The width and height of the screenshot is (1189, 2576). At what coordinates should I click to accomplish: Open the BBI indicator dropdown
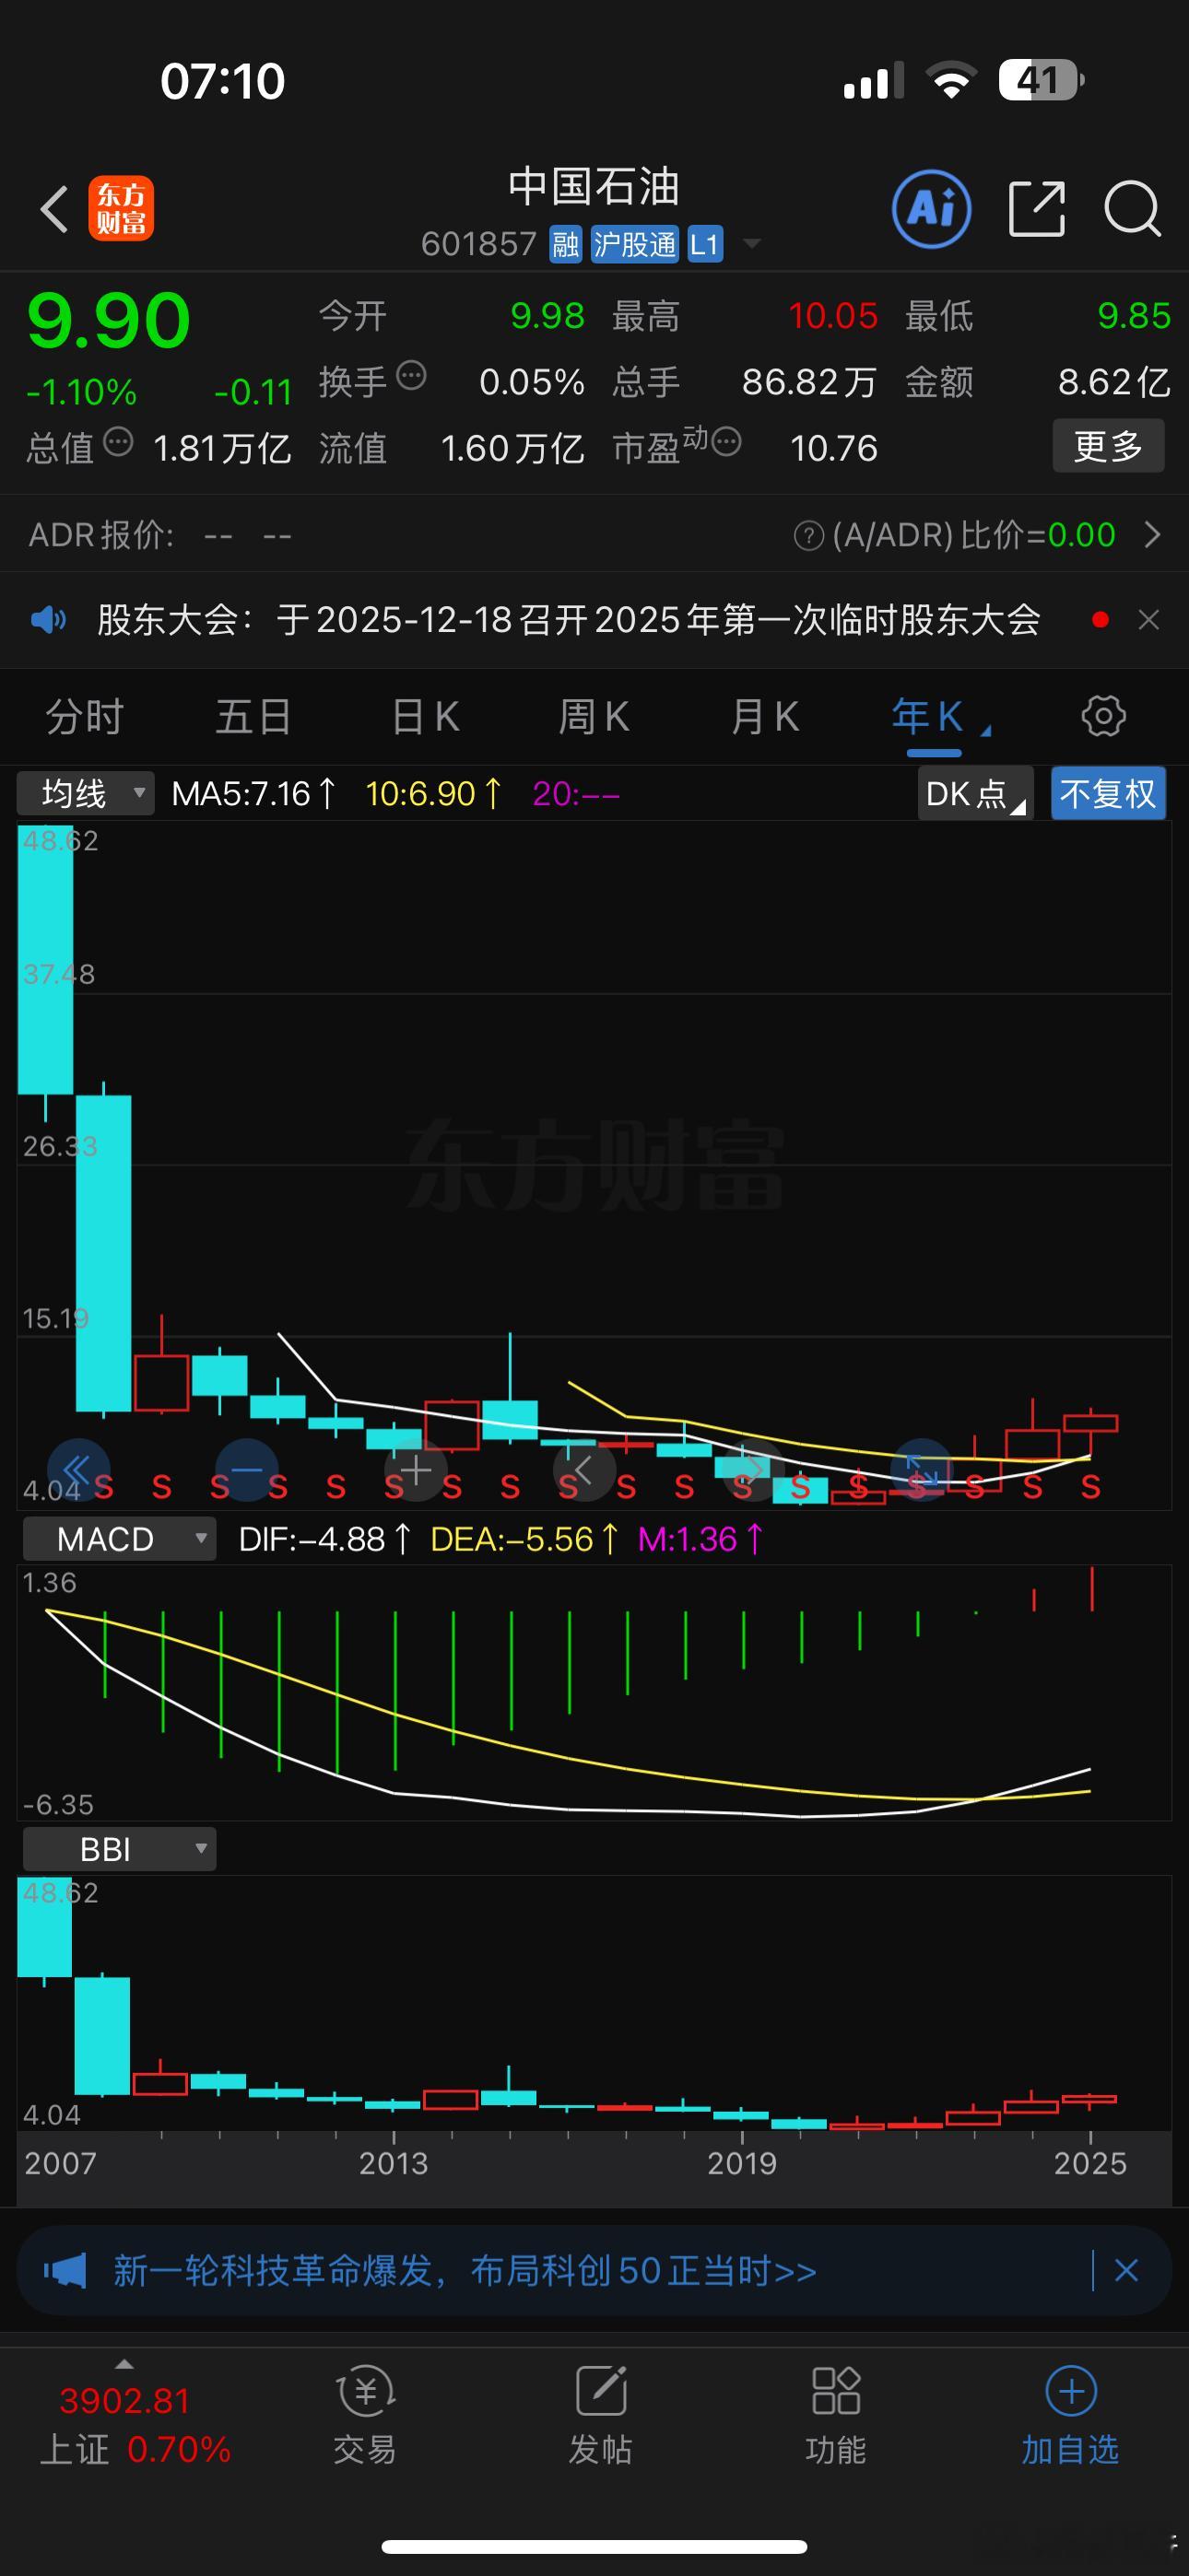119,1849
